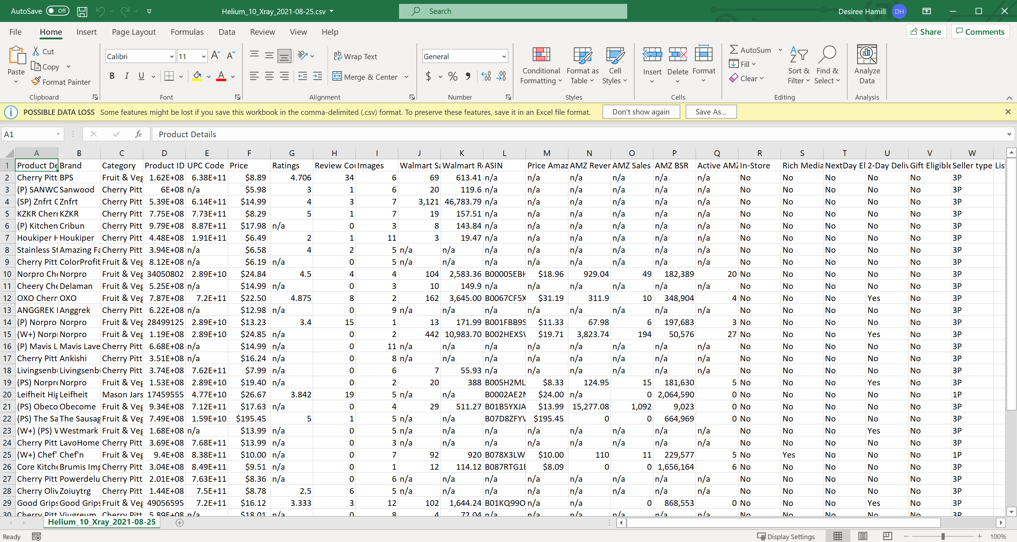Switch to Page Break Preview

pos(888,536)
